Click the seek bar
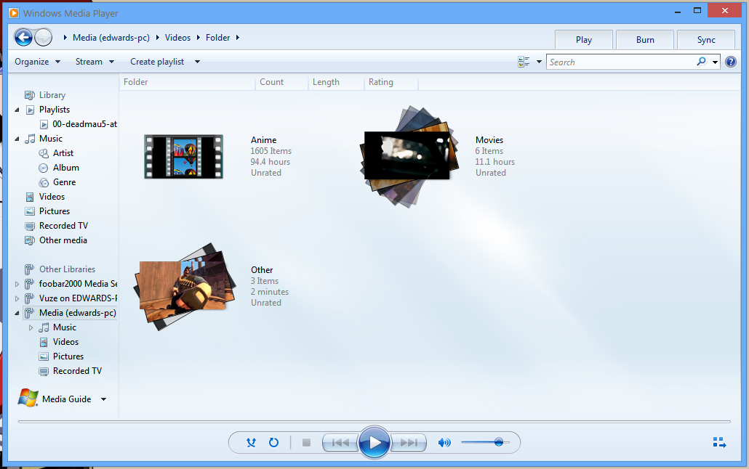 [374, 422]
